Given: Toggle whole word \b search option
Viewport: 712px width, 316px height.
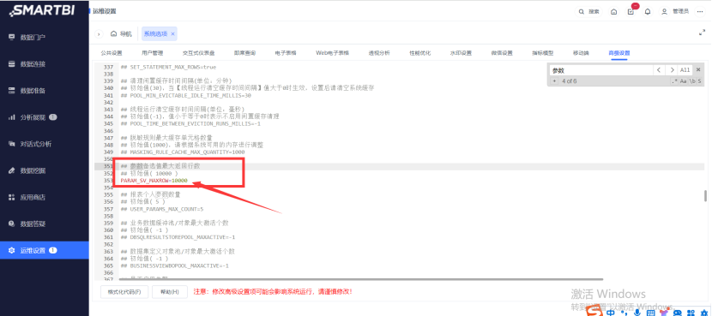Looking at the screenshot, I should [x=692, y=81].
